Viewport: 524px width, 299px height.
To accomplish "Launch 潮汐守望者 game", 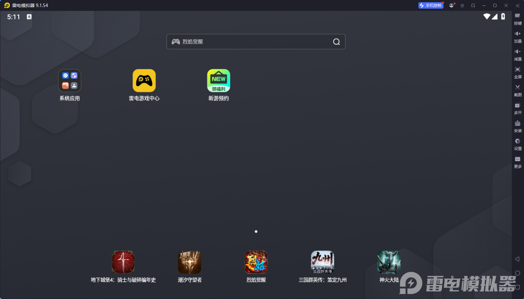I will click(x=190, y=262).
